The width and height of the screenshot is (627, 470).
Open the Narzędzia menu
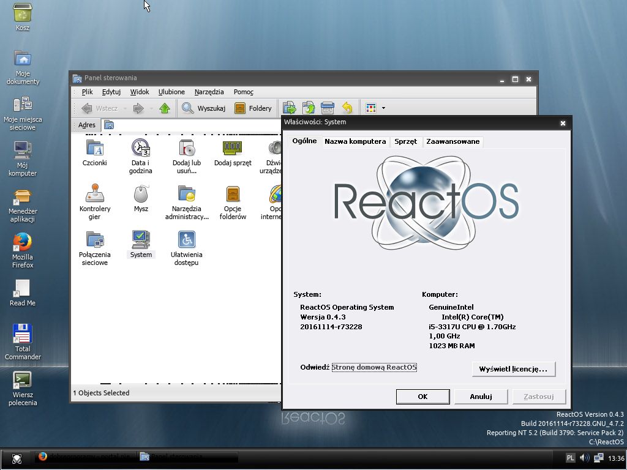(x=209, y=92)
